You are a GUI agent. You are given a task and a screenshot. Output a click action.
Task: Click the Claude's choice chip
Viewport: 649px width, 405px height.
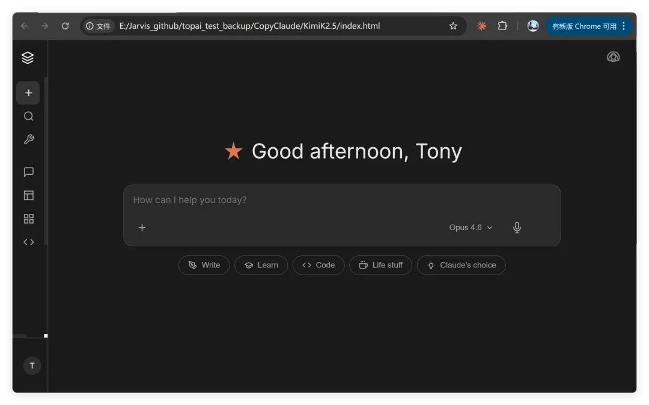pyautogui.click(x=461, y=265)
